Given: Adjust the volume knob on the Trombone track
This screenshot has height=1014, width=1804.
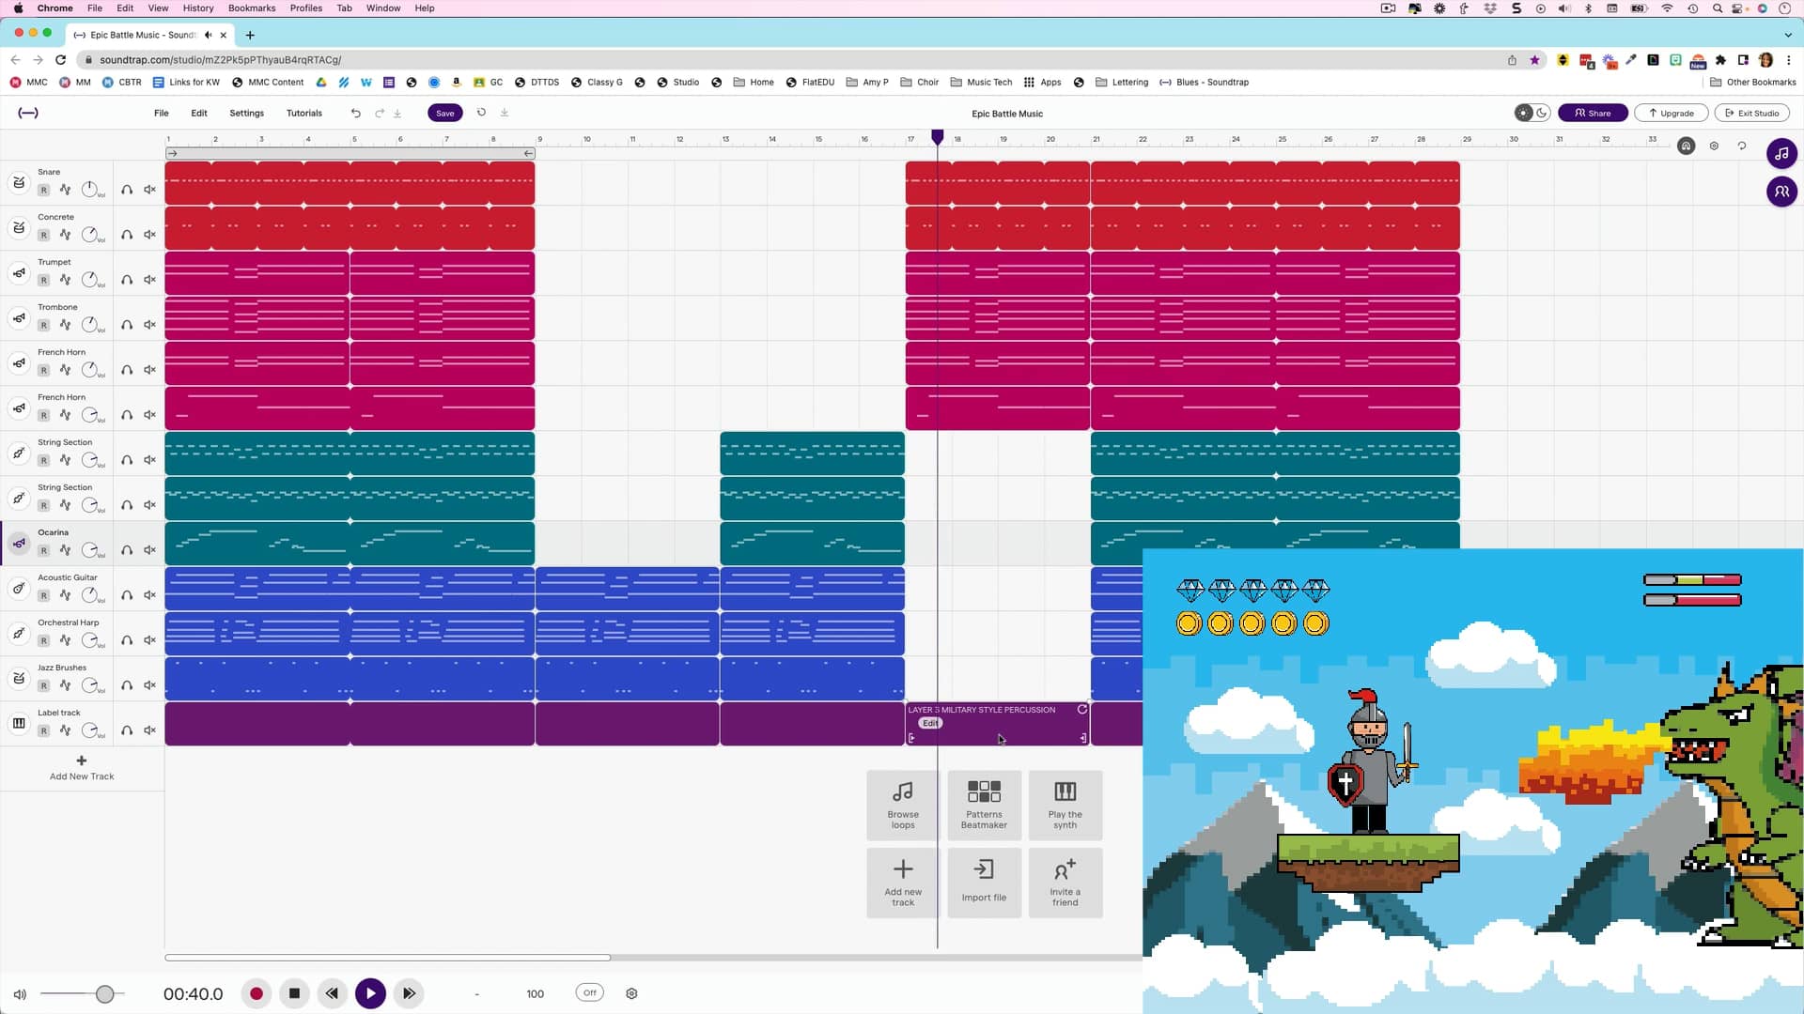Looking at the screenshot, I should point(91,325).
